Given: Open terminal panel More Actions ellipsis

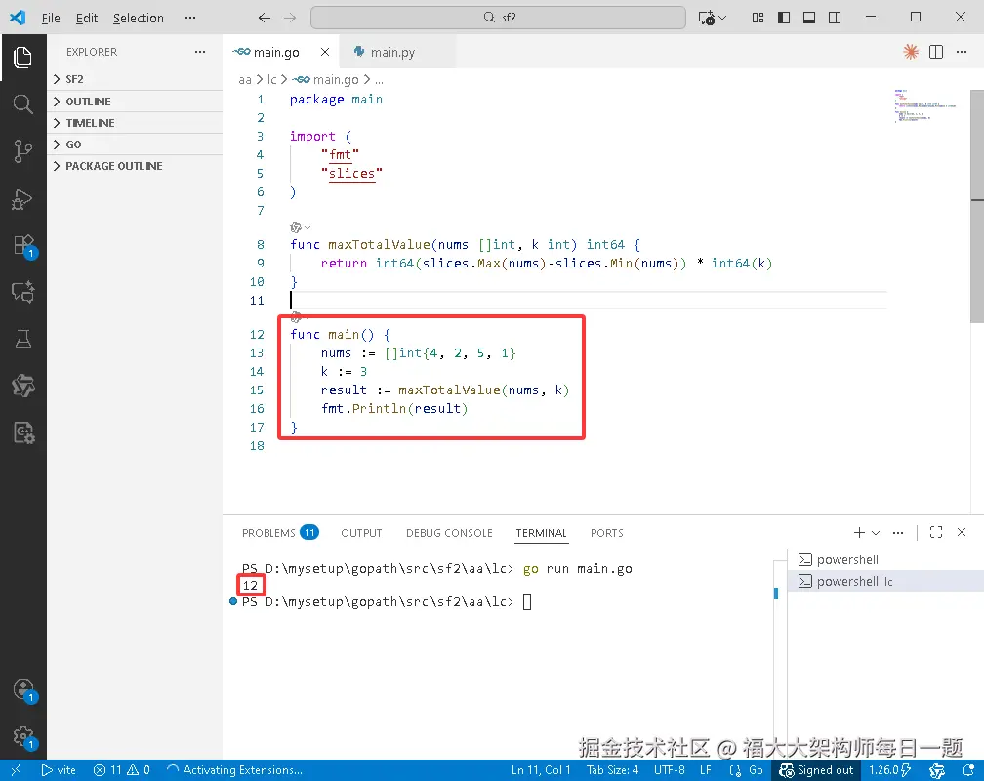Looking at the screenshot, I should coord(898,532).
